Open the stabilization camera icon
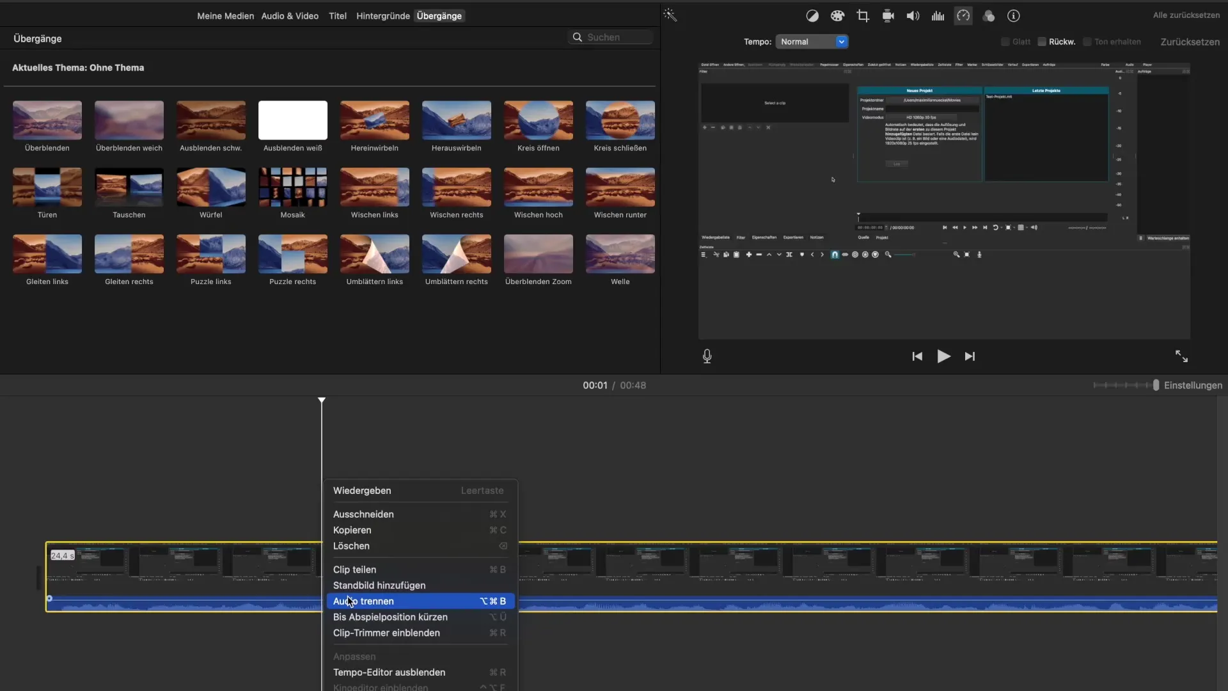Screen dimensions: 1228x691 pyautogui.click(x=888, y=16)
